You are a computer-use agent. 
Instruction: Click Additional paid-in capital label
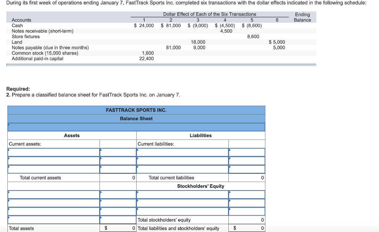[x=37, y=59]
